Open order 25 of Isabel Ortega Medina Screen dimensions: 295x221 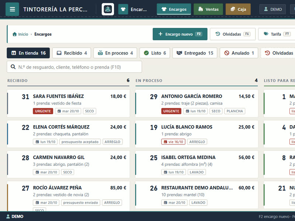197,164
